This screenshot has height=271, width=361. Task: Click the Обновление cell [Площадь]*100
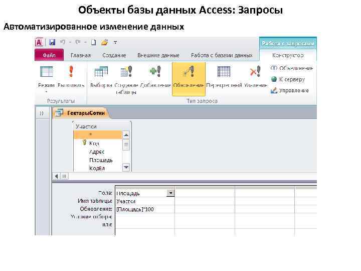click(145, 209)
